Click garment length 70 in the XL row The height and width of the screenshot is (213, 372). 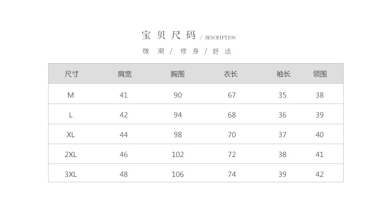coord(232,135)
